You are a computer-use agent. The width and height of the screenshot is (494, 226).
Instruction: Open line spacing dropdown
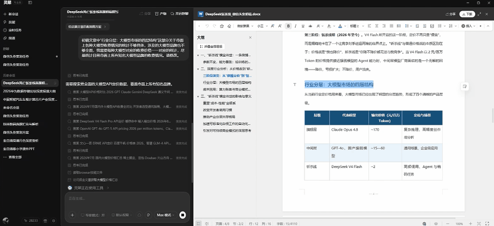[x=408, y=26]
